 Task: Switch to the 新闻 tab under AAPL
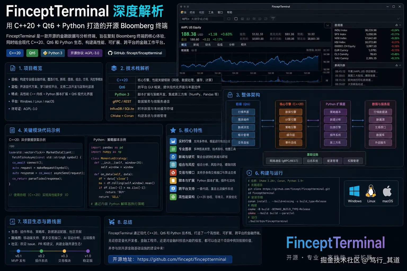coord(196,45)
